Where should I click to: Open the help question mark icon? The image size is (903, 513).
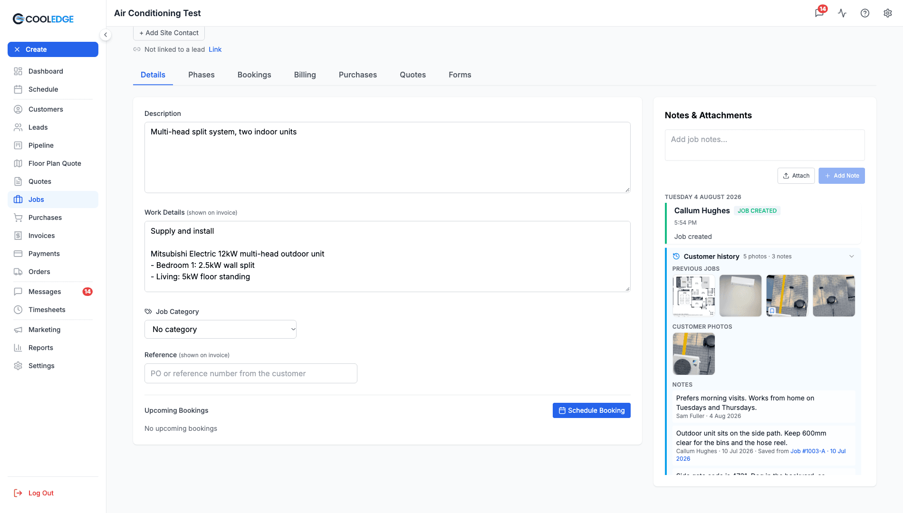pos(865,13)
